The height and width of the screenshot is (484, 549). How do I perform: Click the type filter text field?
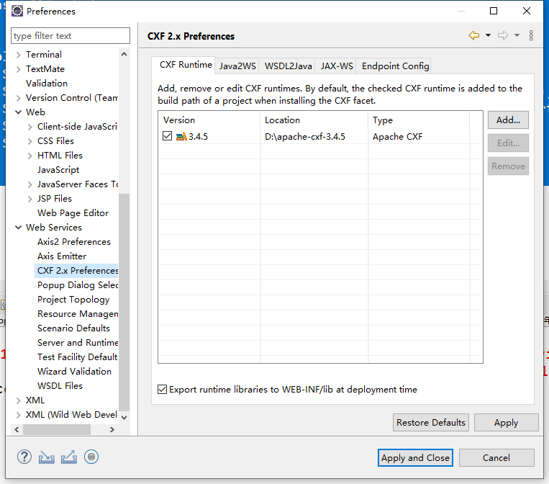click(x=71, y=36)
